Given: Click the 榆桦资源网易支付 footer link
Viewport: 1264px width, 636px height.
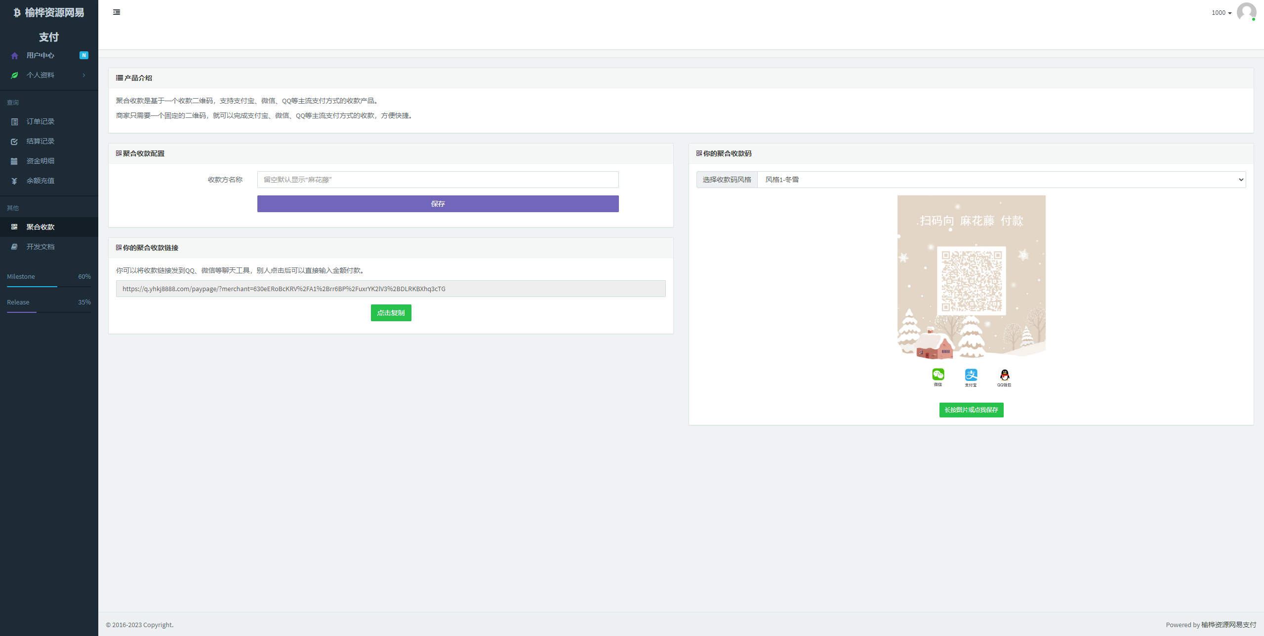Looking at the screenshot, I should [x=1228, y=625].
